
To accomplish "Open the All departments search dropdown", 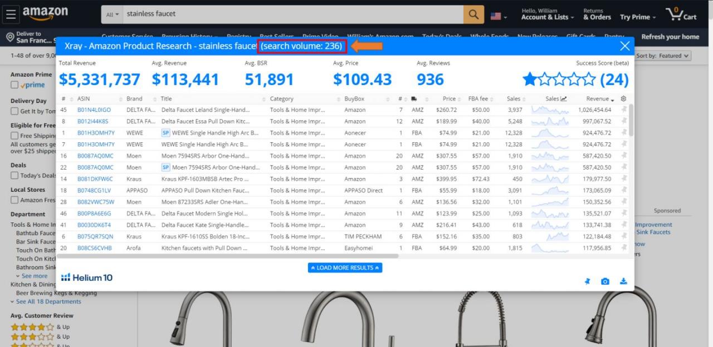I will coord(112,14).
